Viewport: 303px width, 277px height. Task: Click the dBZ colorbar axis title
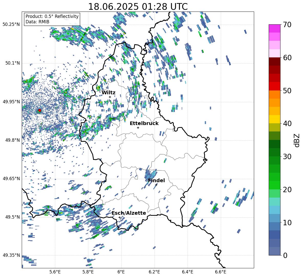coord(297,140)
